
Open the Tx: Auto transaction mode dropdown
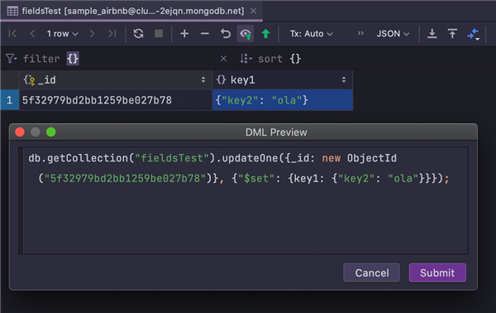[x=312, y=34]
